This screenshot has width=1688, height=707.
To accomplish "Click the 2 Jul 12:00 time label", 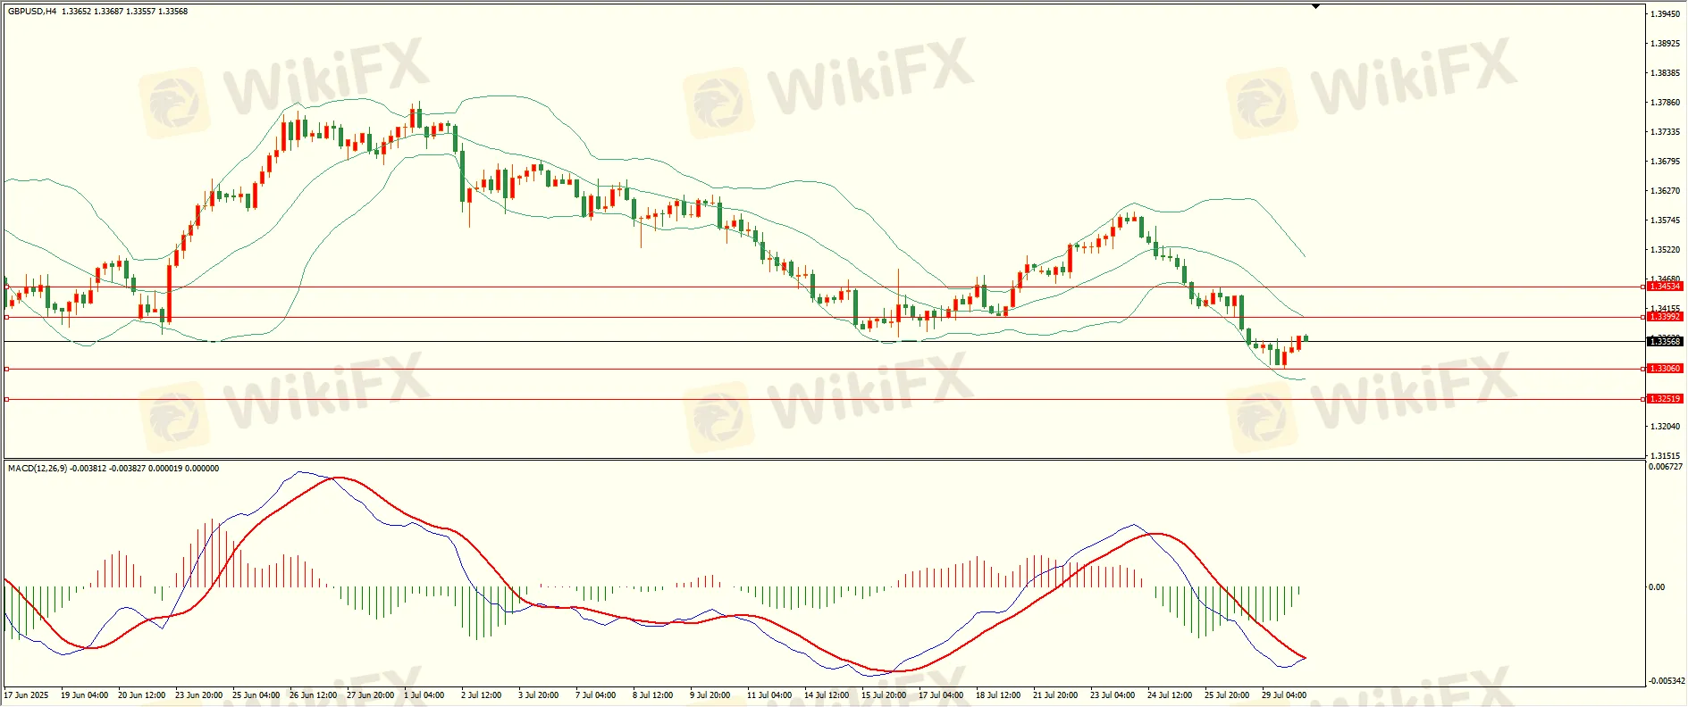I will (x=481, y=695).
